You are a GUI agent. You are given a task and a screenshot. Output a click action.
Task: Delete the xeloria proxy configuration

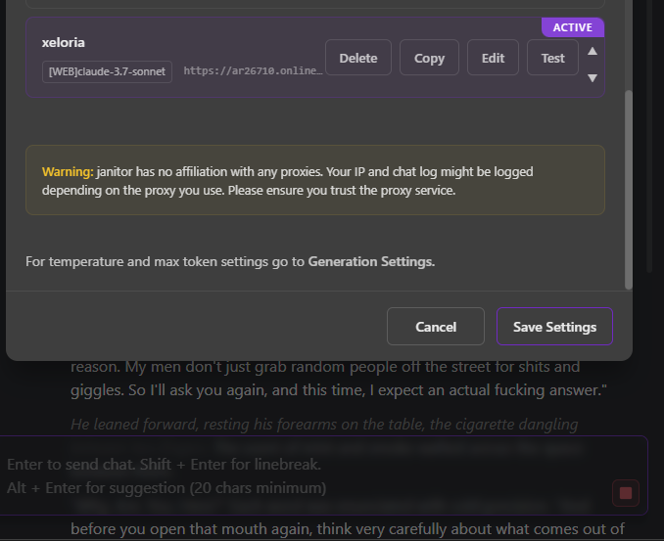[357, 58]
